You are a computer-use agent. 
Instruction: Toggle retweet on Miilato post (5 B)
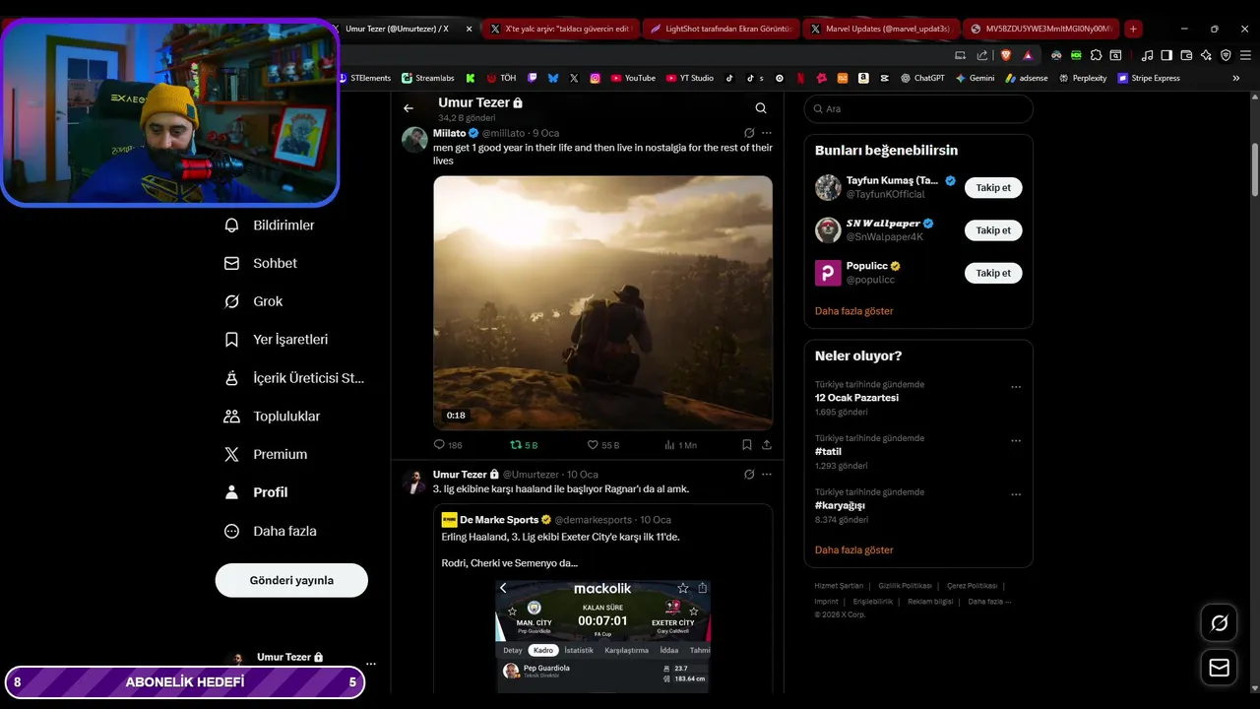[x=524, y=445]
